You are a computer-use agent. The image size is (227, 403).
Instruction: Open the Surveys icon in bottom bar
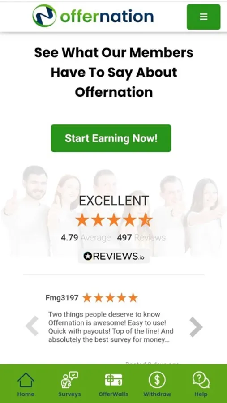[x=69, y=380]
